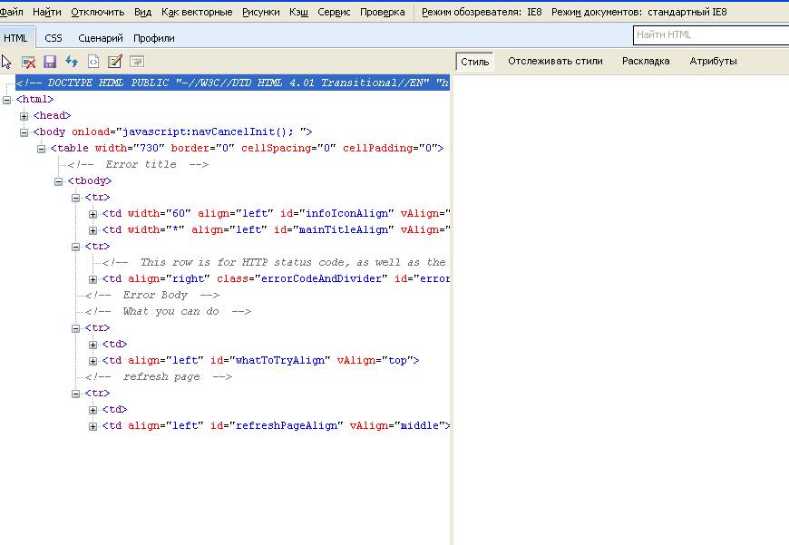Open the Как векторные menu
Viewport: 789px width, 545px height.
click(197, 12)
